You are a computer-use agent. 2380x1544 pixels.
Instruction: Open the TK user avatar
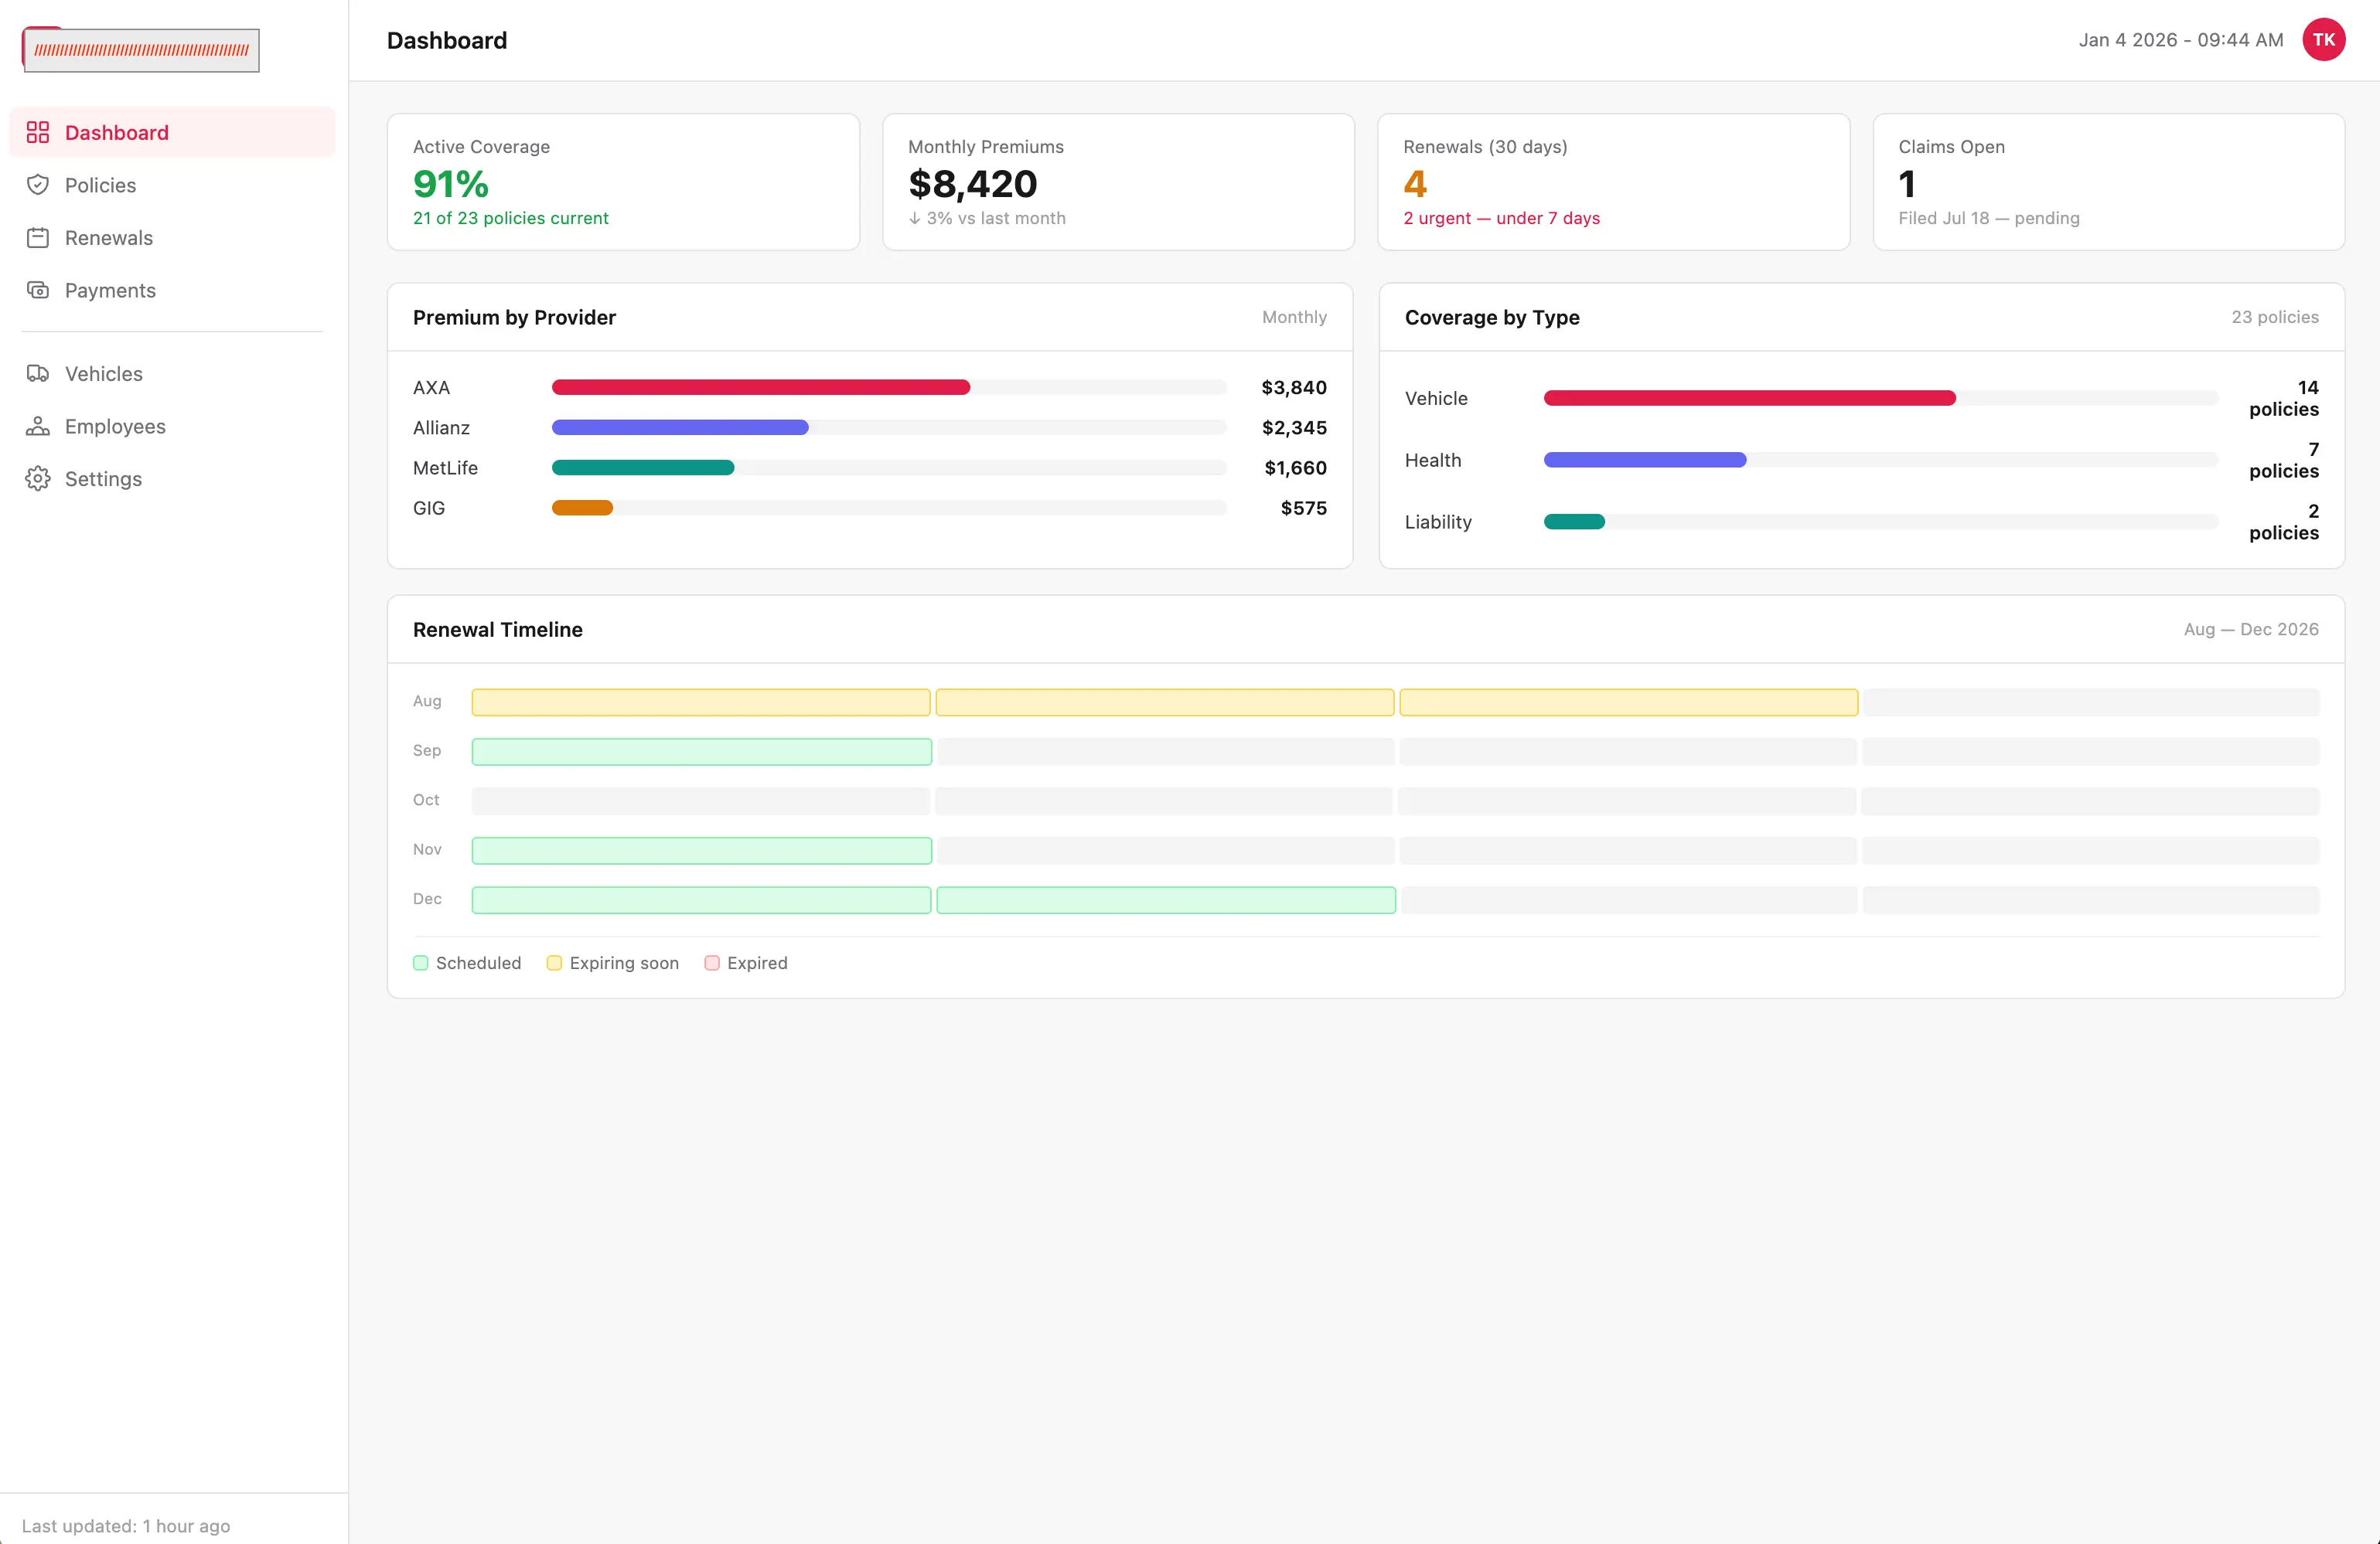2323,40
